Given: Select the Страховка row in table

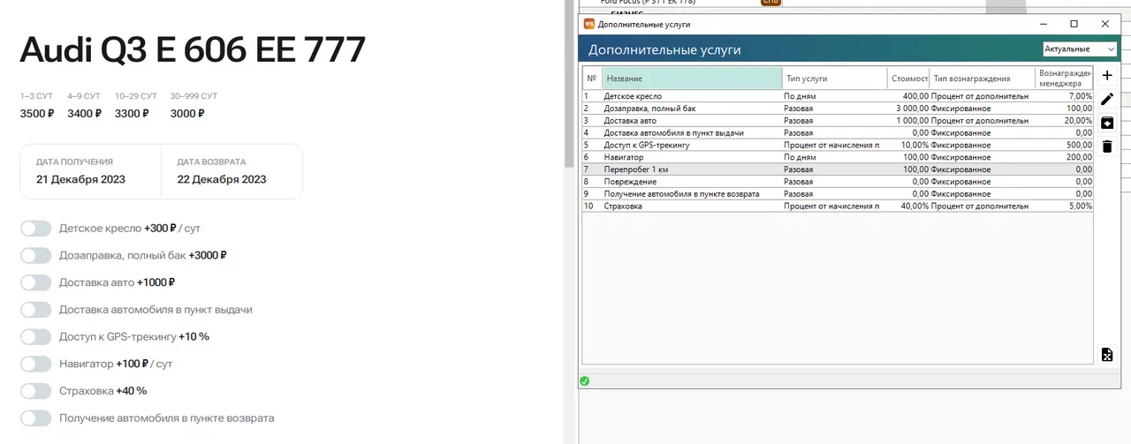Looking at the screenshot, I should click(838, 207).
